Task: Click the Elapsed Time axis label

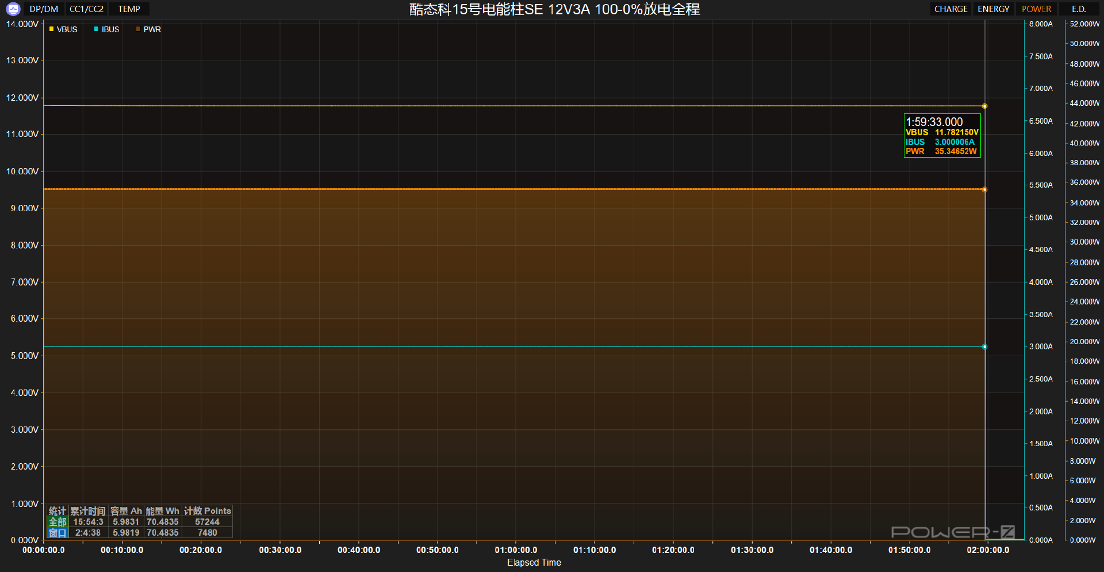Action: tap(534, 563)
